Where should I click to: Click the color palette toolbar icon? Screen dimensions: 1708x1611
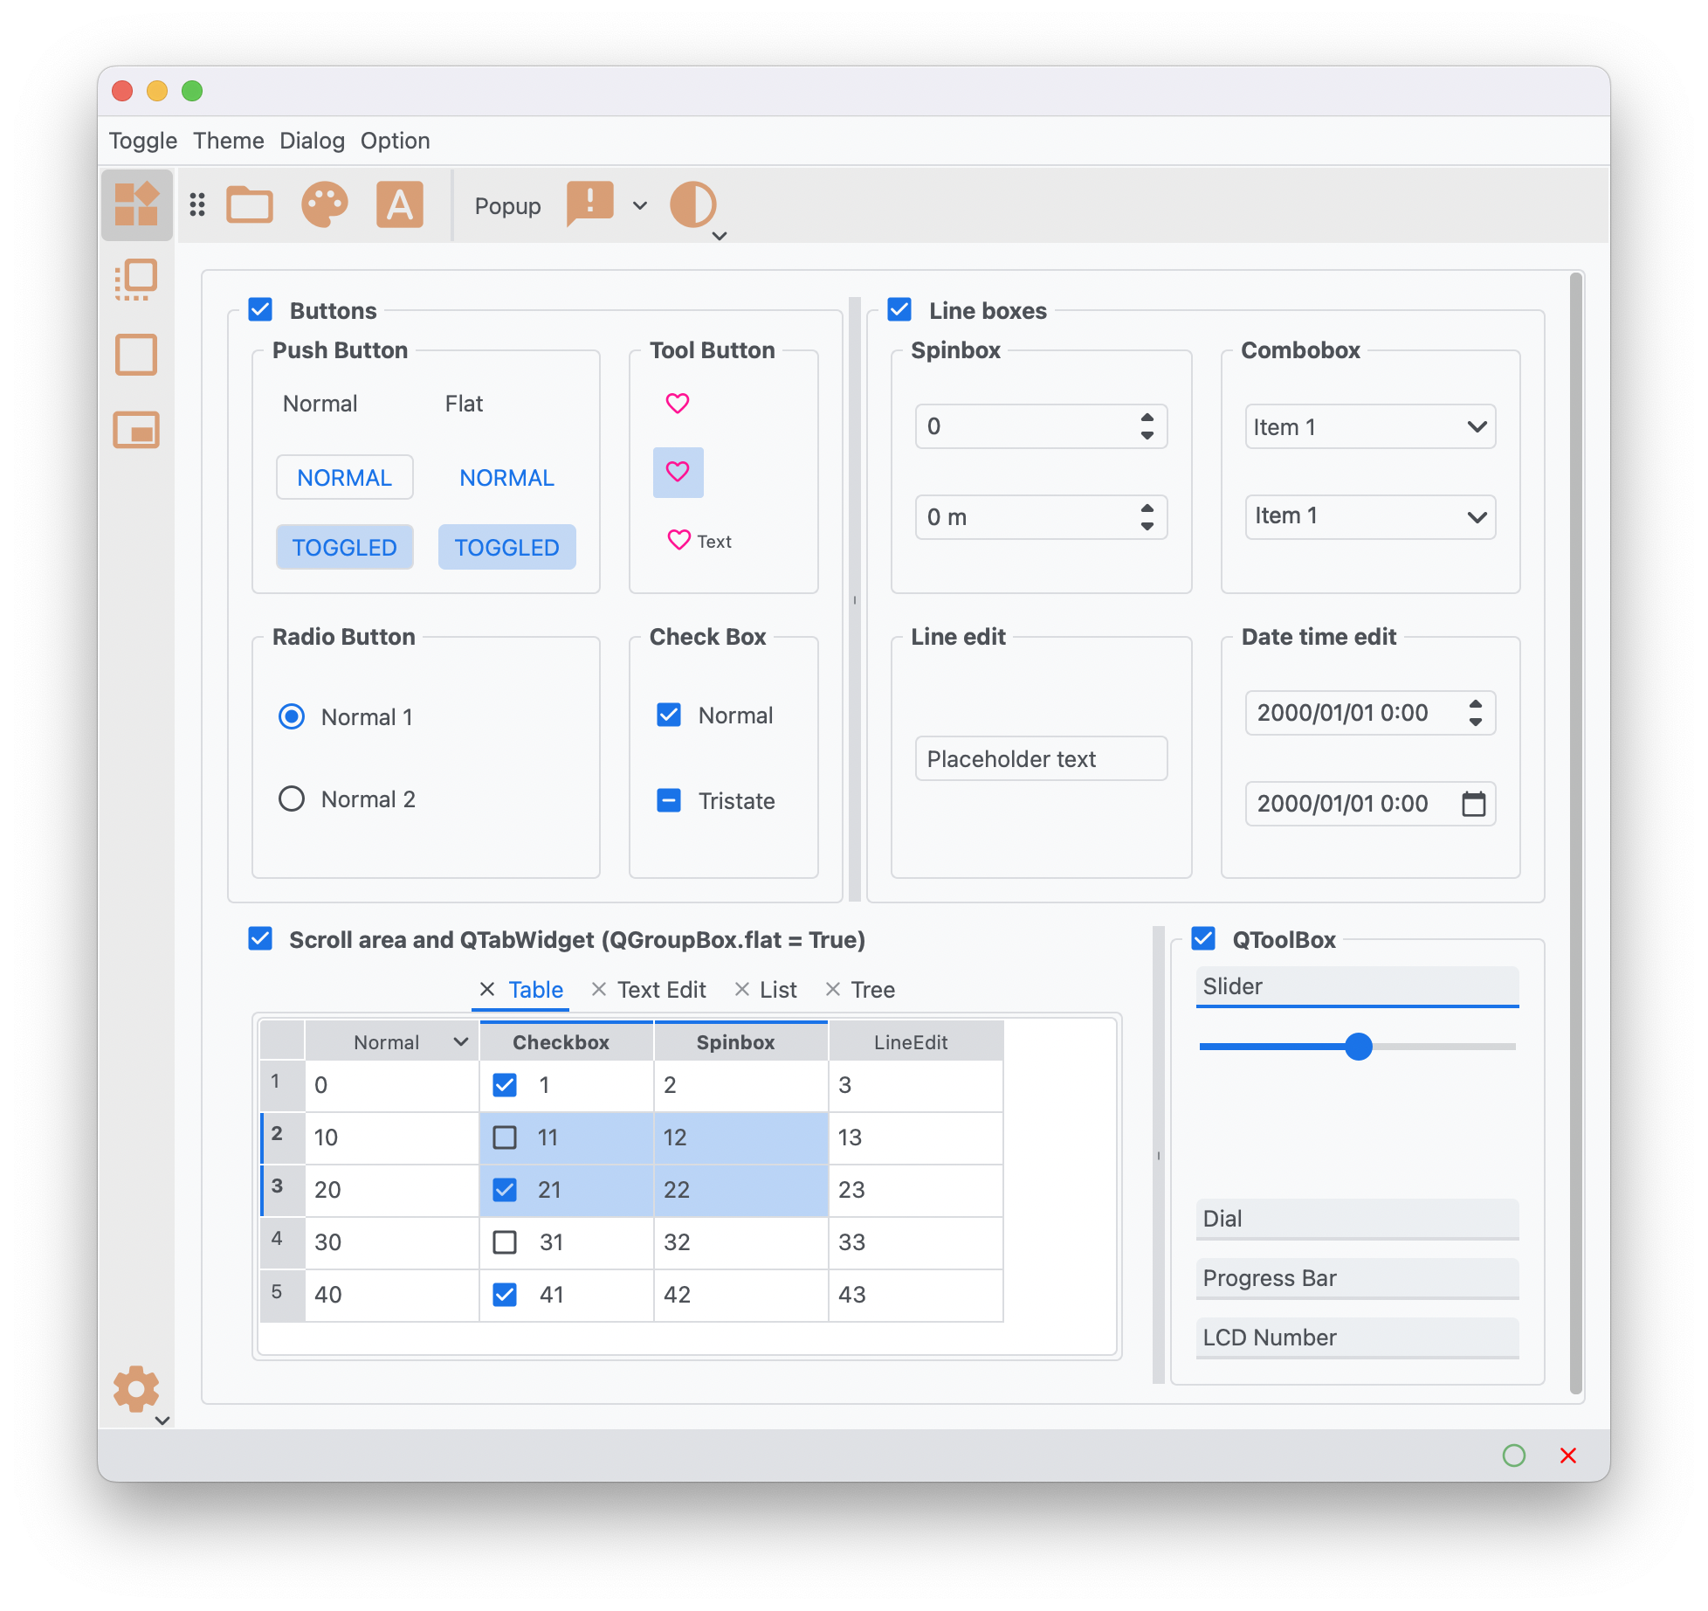point(325,205)
